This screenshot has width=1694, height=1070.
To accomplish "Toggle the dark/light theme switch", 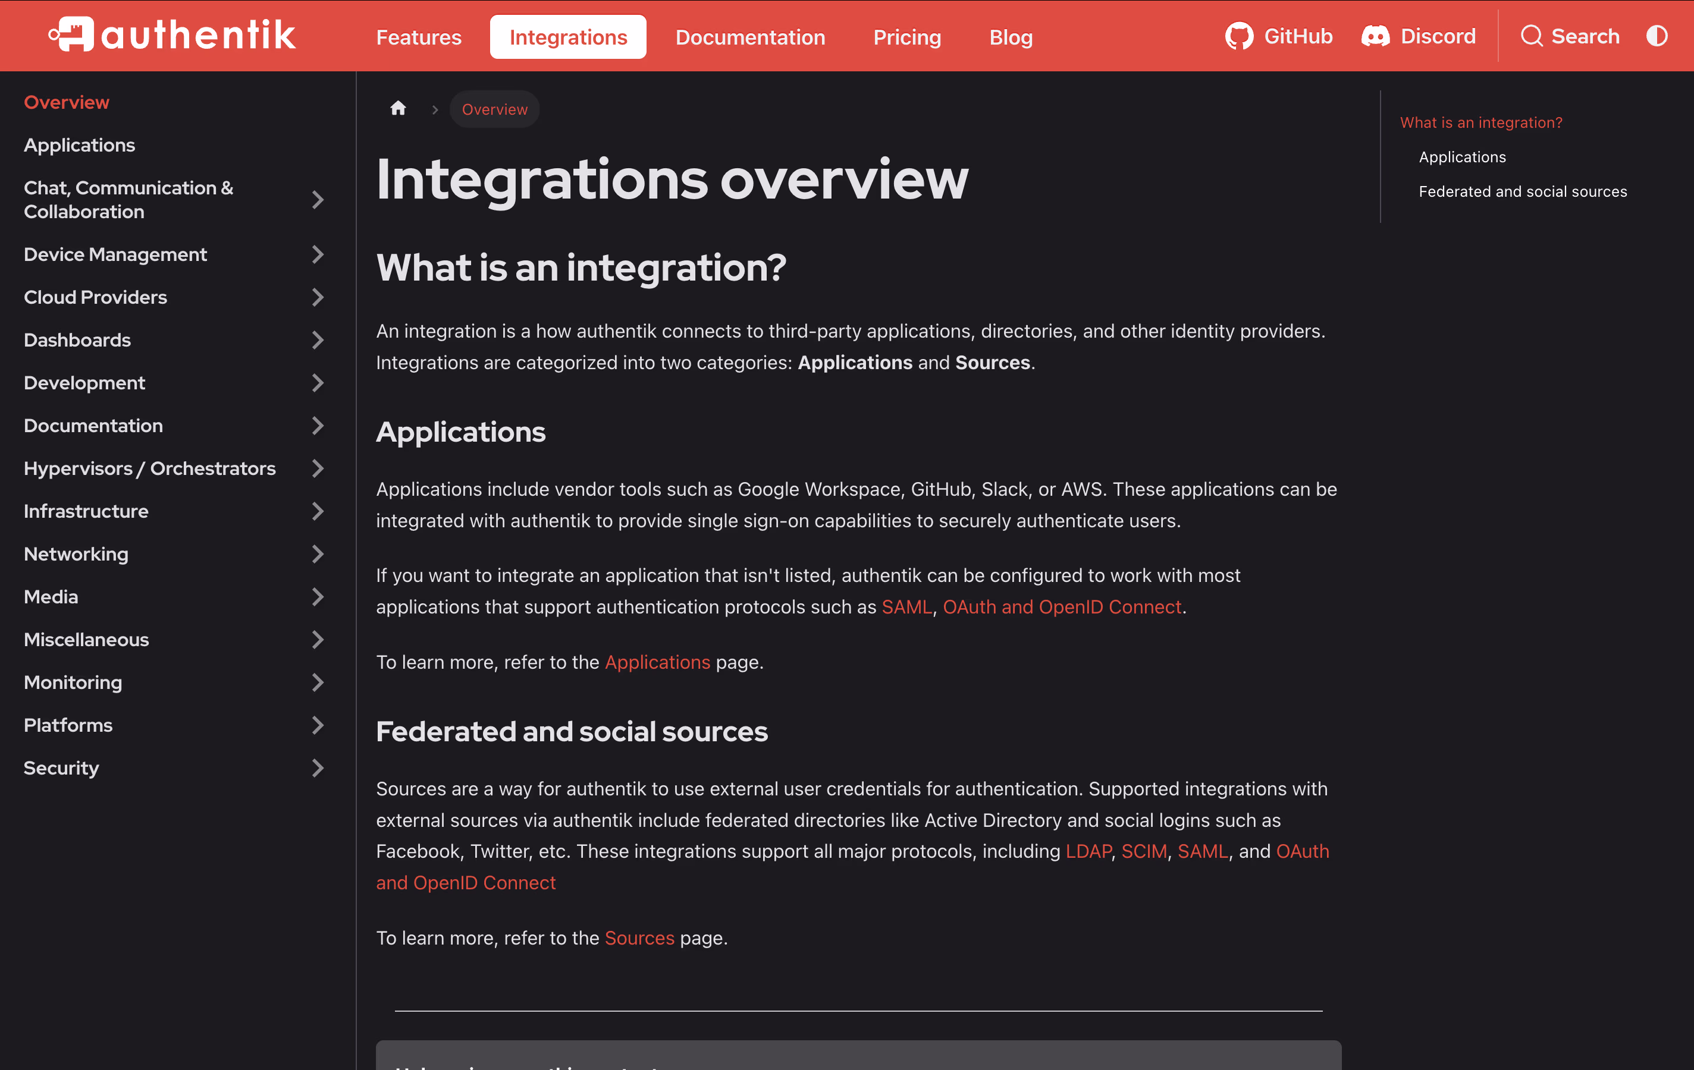I will click(x=1657, y=36).
